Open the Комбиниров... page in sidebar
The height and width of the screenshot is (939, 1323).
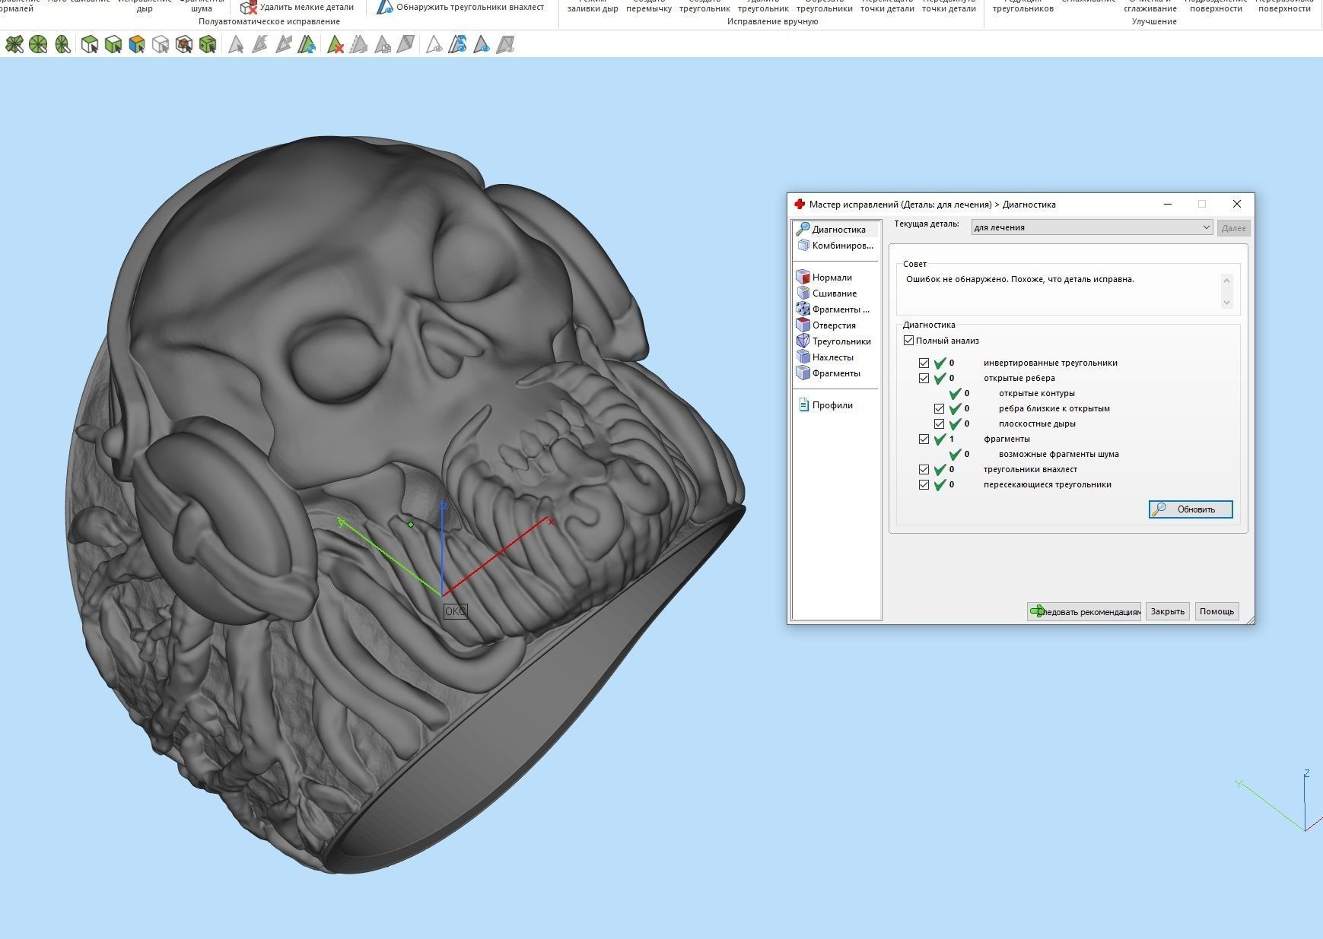836,245
